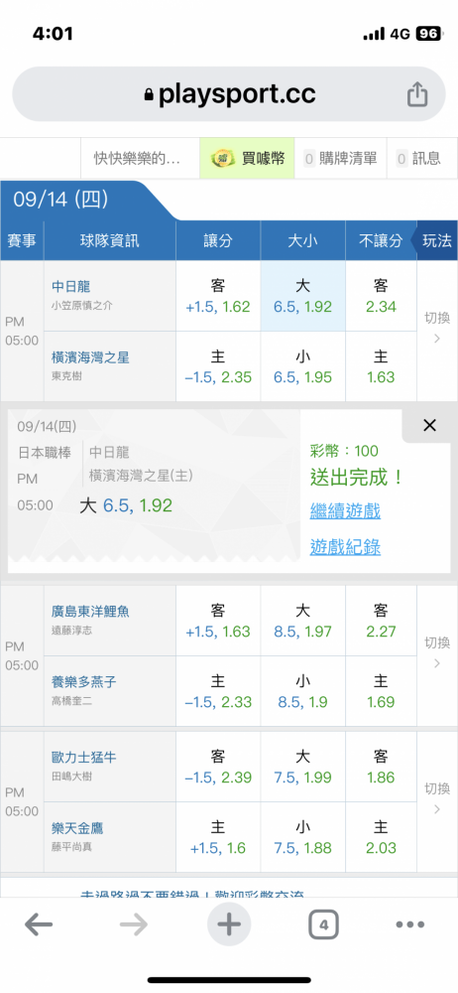Open browser more options menu
Screen dimensions: 458x993
point(410,925)
